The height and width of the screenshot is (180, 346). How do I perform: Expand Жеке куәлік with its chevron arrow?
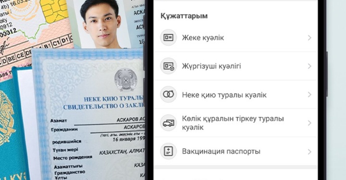(310, 38)
